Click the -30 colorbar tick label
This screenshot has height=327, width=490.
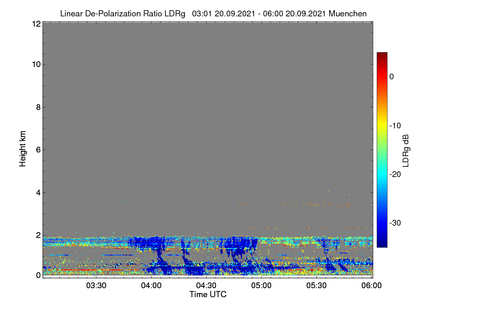point(396,223)
